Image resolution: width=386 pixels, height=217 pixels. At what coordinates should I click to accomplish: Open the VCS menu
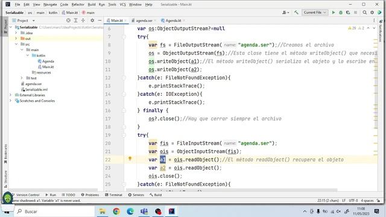tap(122, 4)
